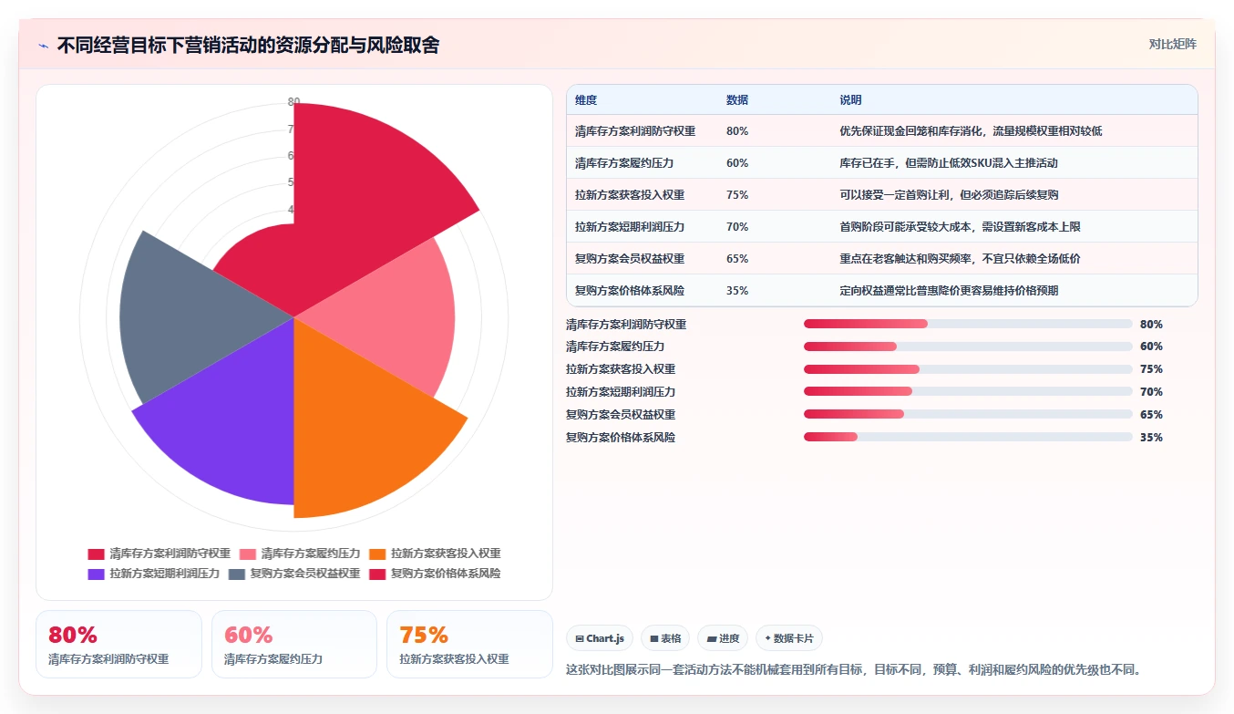The height and width of the screenshot is (714, 1234).
Task: Click description 定向权益通常比普惠降价更容易维持价格预期
Action: pyautogui.click(x=949, y=291)
